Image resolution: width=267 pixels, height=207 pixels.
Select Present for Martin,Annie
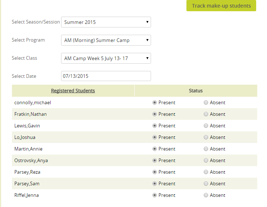154,149
